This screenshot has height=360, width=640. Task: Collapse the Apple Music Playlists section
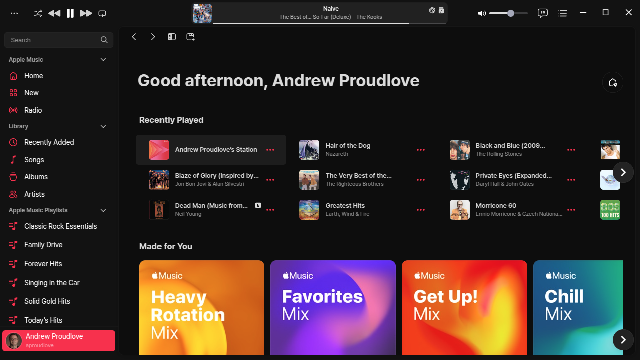tap(103, 210)
